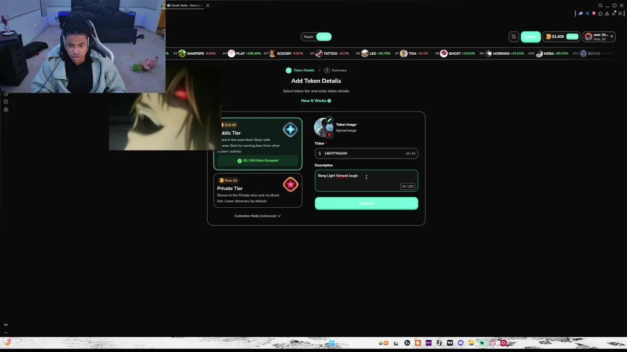The width and height of the screenshot is (627, 352).
Task: Select the Private Tier card
Action: [258, 191]
